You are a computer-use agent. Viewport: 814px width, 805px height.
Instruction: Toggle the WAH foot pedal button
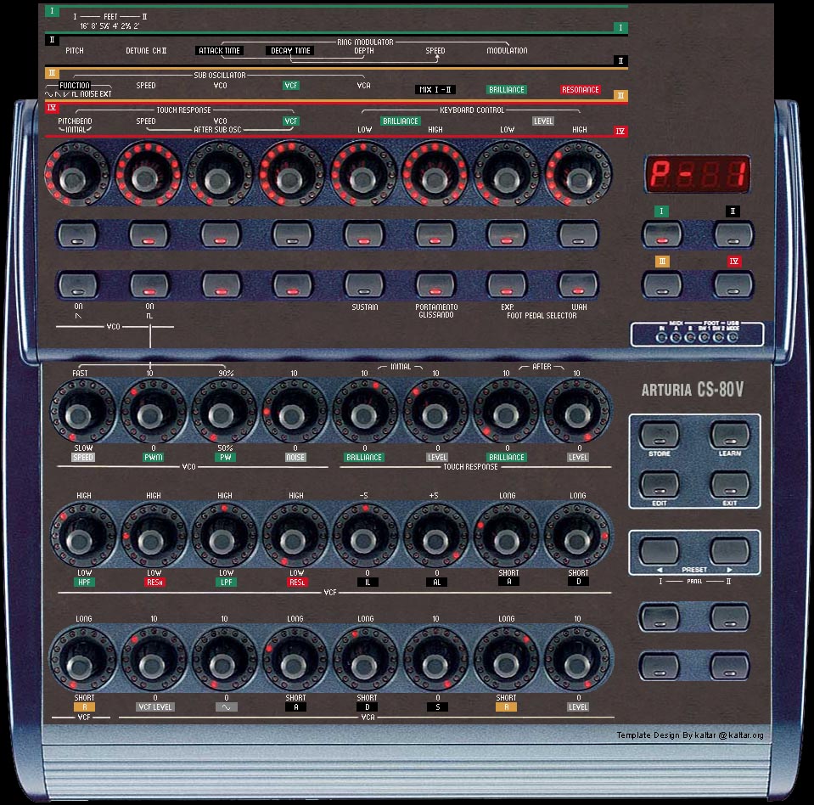(x=578, y=284)
